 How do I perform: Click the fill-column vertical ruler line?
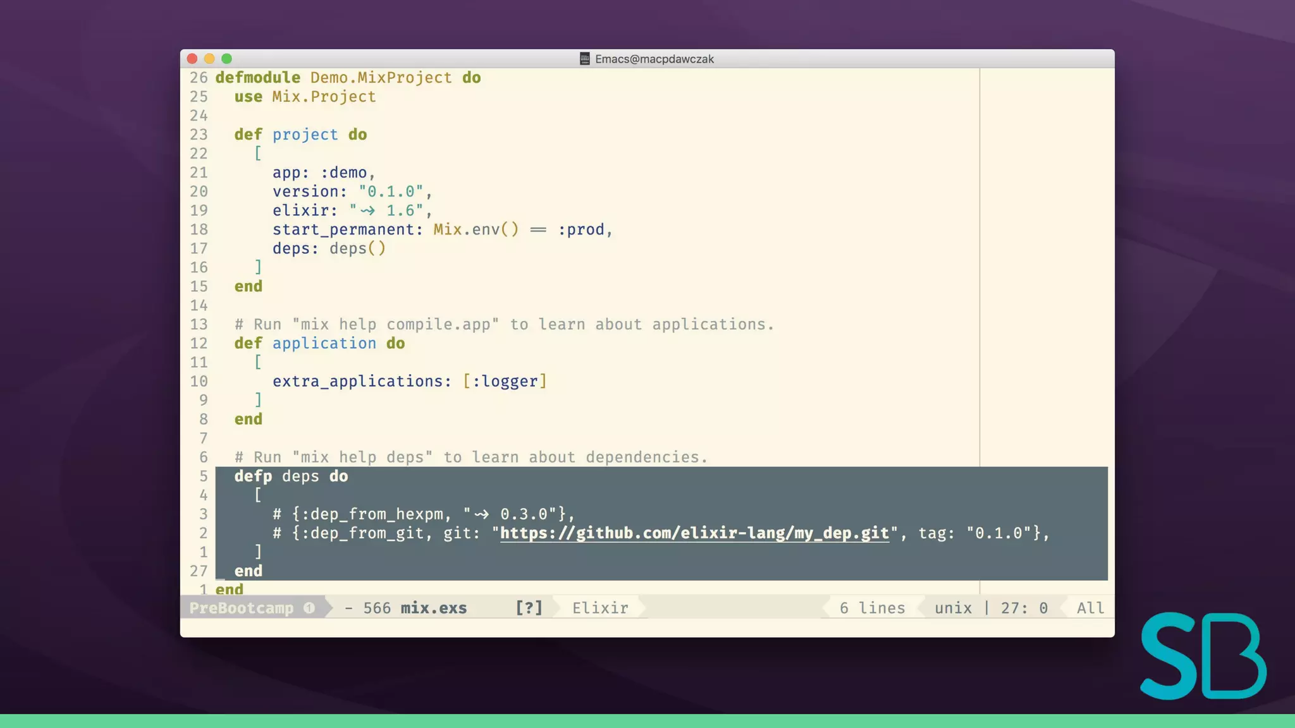coord(979,253)
